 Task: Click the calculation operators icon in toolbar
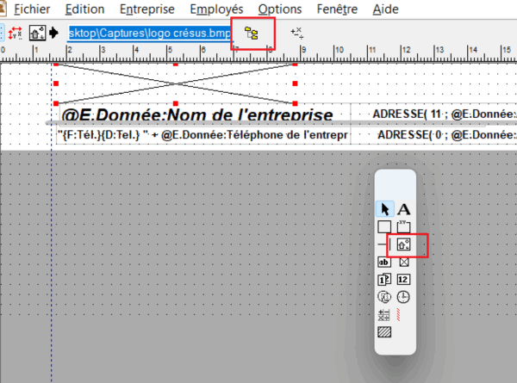click(297, 34)
